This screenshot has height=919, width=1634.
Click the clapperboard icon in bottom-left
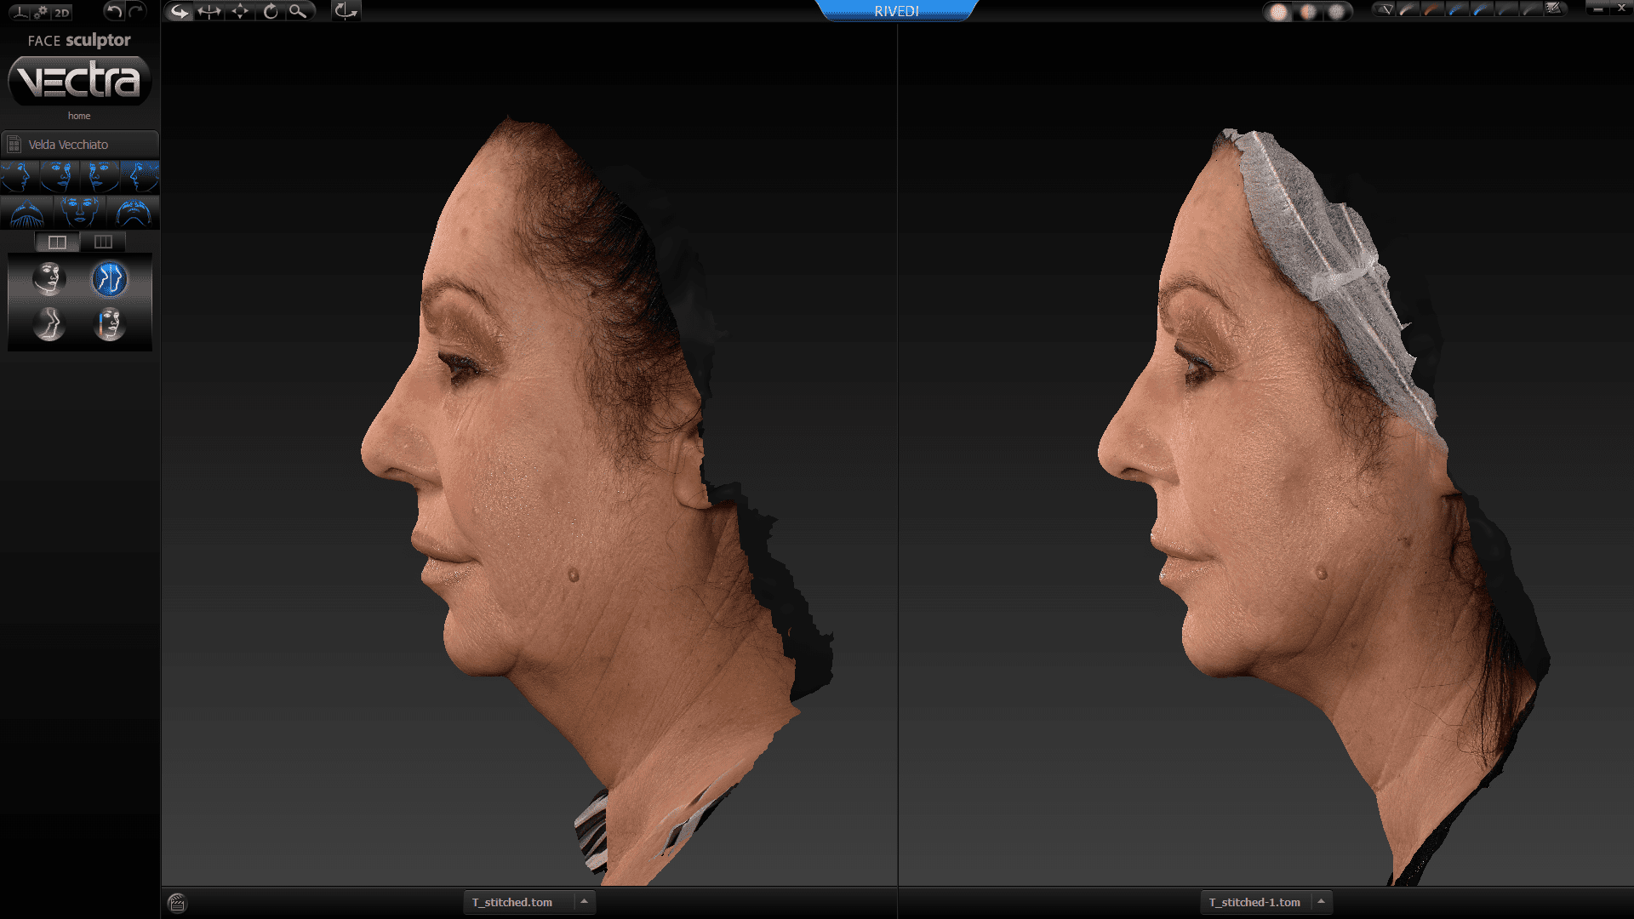coord(177,903)
